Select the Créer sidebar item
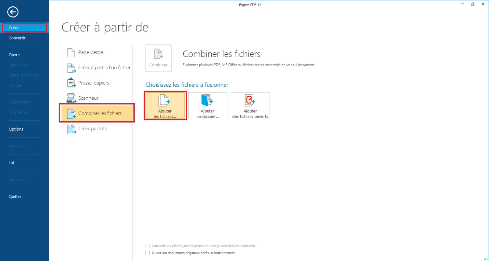Image resolution: width=489 pixels, height=261 pixels. click(x=24, y=28)
